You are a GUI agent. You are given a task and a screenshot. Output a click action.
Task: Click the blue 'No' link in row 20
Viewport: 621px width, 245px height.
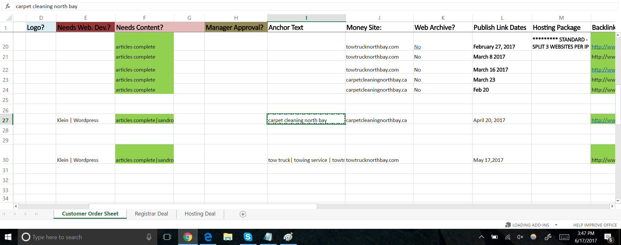tap(417, 47)
